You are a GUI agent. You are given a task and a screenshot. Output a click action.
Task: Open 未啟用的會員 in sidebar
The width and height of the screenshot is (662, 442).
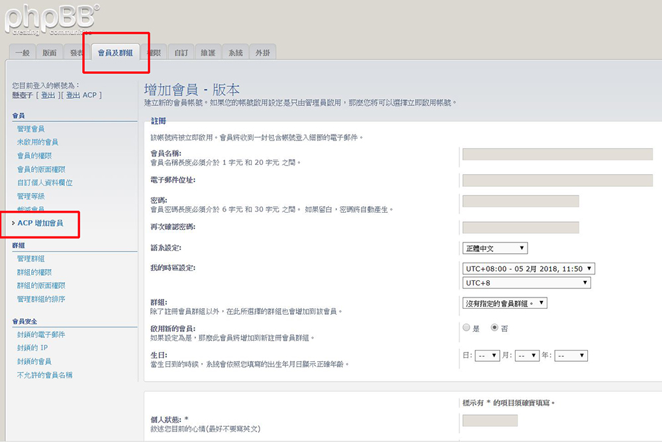tap(38, 142)
